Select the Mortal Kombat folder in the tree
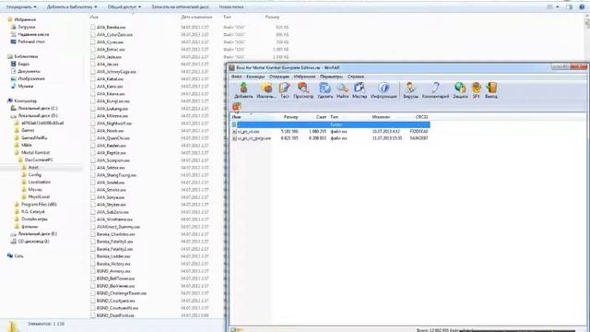Viewport: 590px width, 332px height. click(x=35, y=152)
